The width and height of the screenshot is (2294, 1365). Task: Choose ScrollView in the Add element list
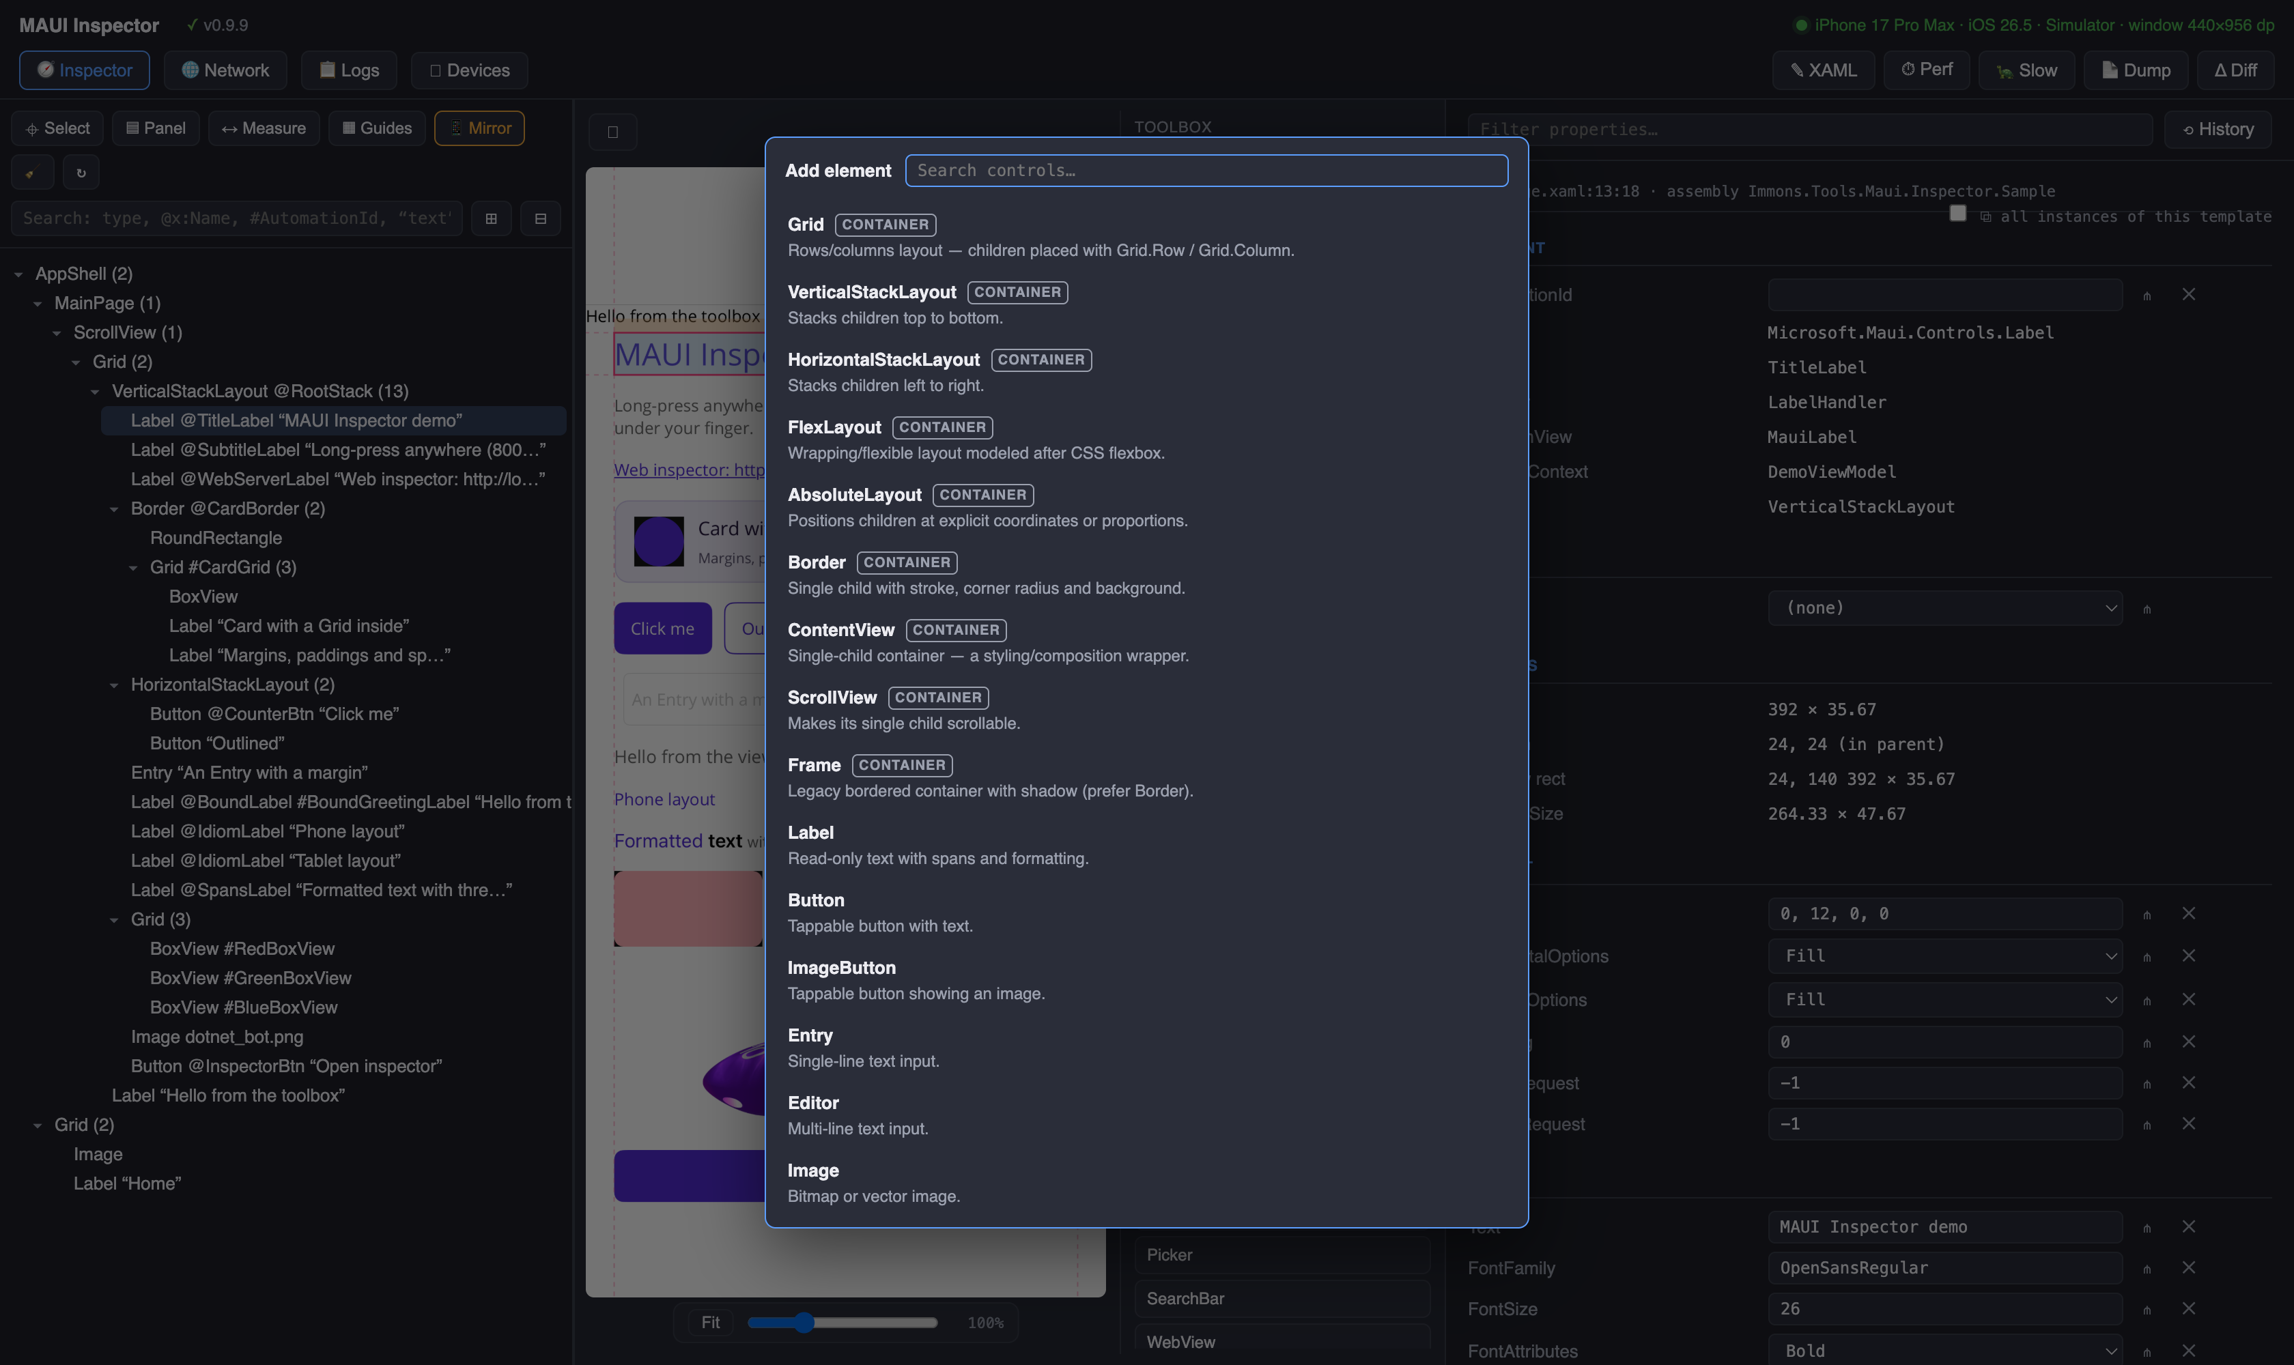tap(1146, 710)
